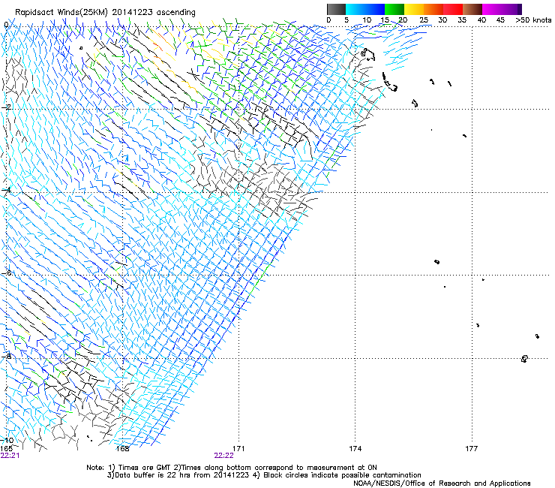555x488 pixels.
Task: Click the 'Data buffer is 22 hrs' note line
Action: pos(264,475)
